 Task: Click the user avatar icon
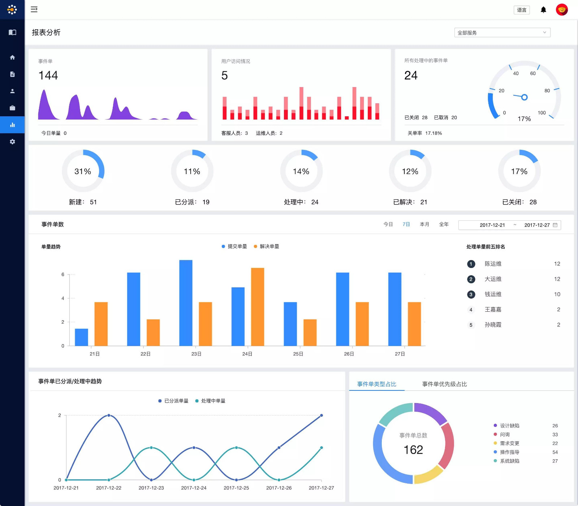point(562,10)
